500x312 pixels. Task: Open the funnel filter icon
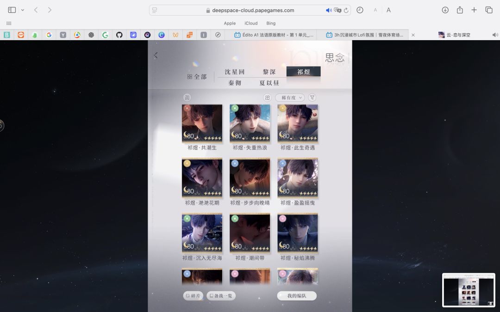(x=312, y=98)
